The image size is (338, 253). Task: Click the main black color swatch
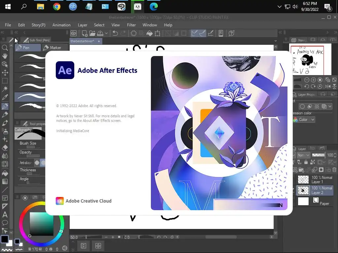point(5,239)
